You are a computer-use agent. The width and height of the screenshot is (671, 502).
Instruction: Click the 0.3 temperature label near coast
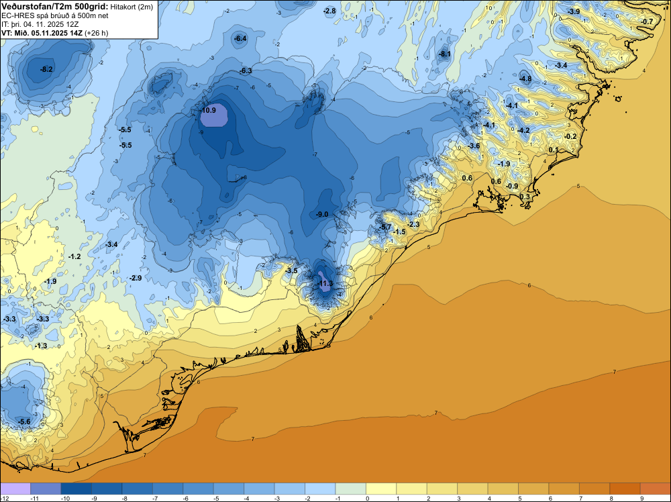(525, 197)
